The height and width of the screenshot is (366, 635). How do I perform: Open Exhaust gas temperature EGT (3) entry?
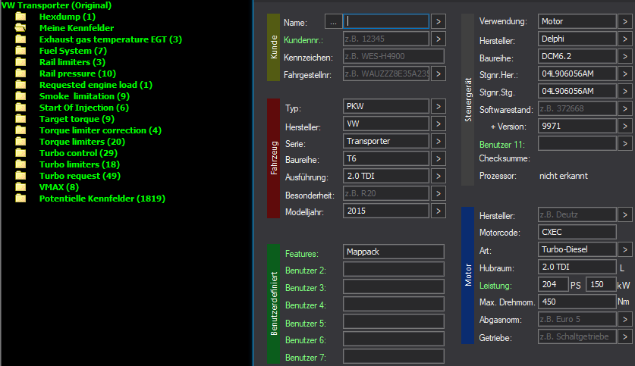(111, 39)
